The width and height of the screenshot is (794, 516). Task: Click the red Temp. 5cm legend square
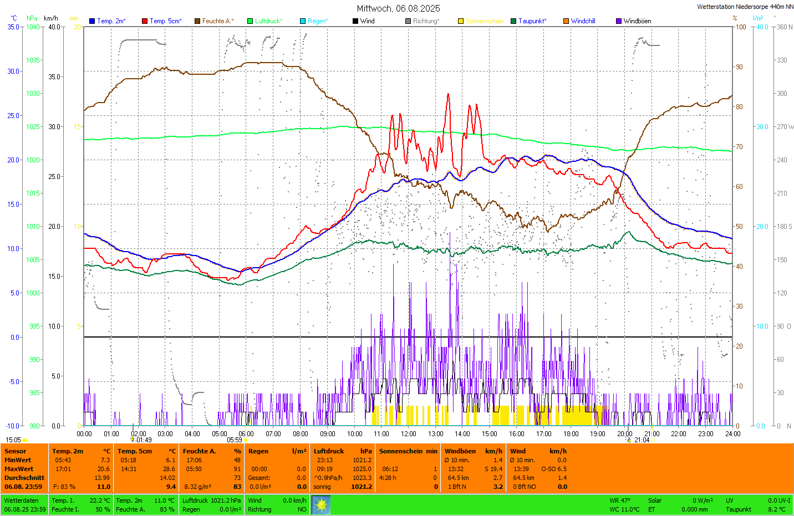click(145, 21)
